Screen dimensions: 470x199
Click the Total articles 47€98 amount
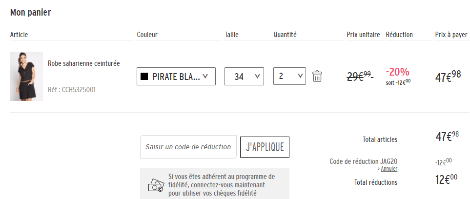447,137
